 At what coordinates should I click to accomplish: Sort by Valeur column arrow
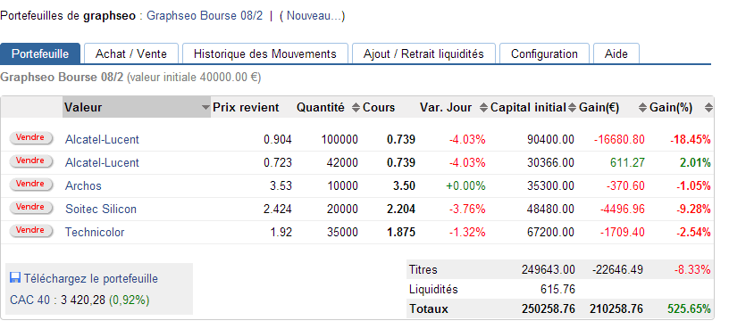[205, 108]
